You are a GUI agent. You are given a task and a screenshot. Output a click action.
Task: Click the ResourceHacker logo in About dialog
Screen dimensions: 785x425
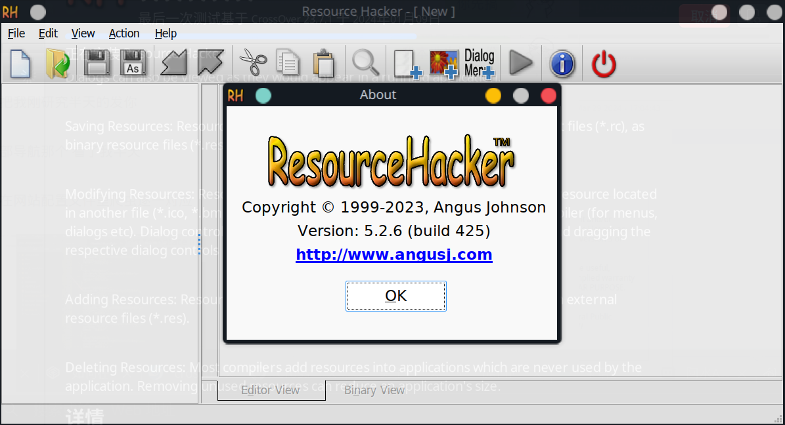coord(391,161)
